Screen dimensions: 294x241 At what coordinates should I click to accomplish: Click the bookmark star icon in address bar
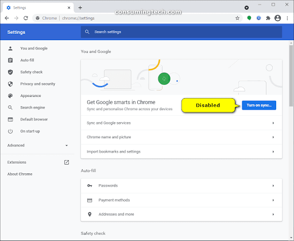click(x=237, y=18)
